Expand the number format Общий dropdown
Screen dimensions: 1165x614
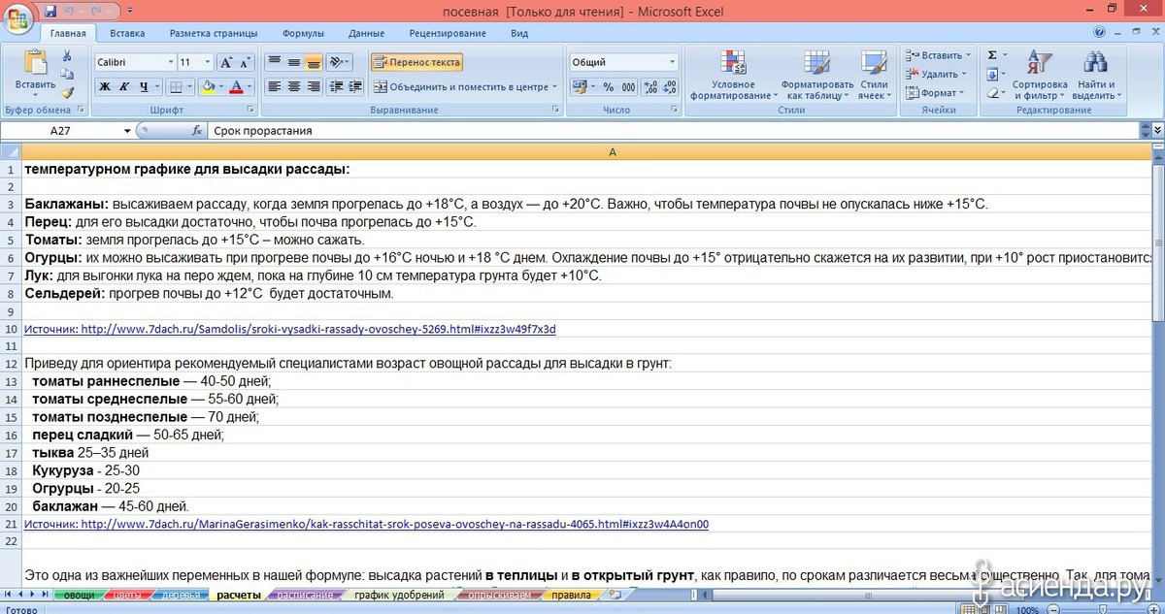click(672, 62)
